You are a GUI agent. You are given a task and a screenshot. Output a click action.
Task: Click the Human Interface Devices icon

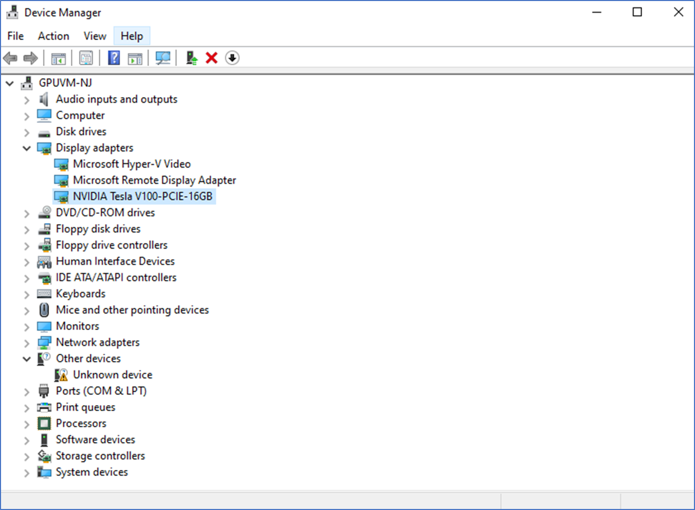[x=44, y=262]
